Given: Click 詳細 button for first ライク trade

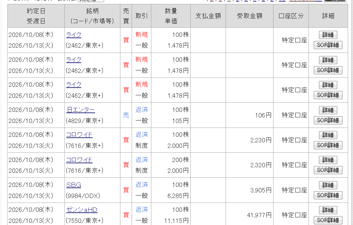Looking at the screenshot, I should [328, 35].
